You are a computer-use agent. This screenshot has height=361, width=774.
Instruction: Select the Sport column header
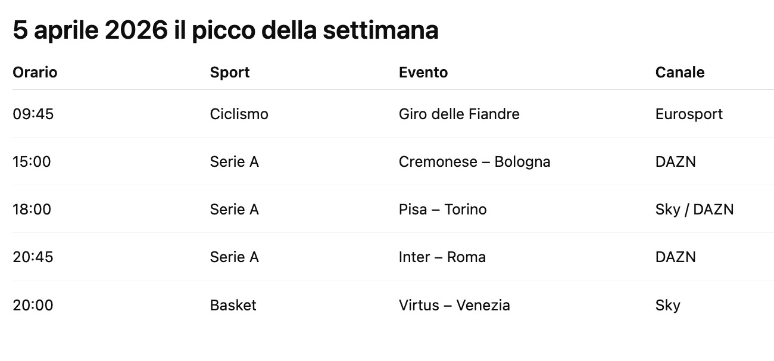(230, 72)
